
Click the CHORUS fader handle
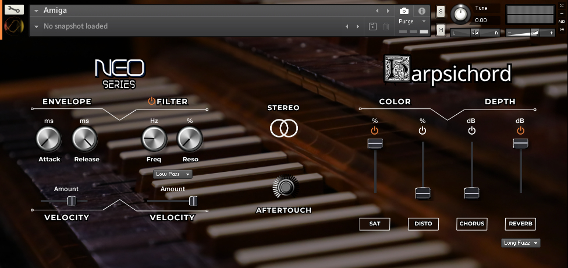[x=471, y=193]
